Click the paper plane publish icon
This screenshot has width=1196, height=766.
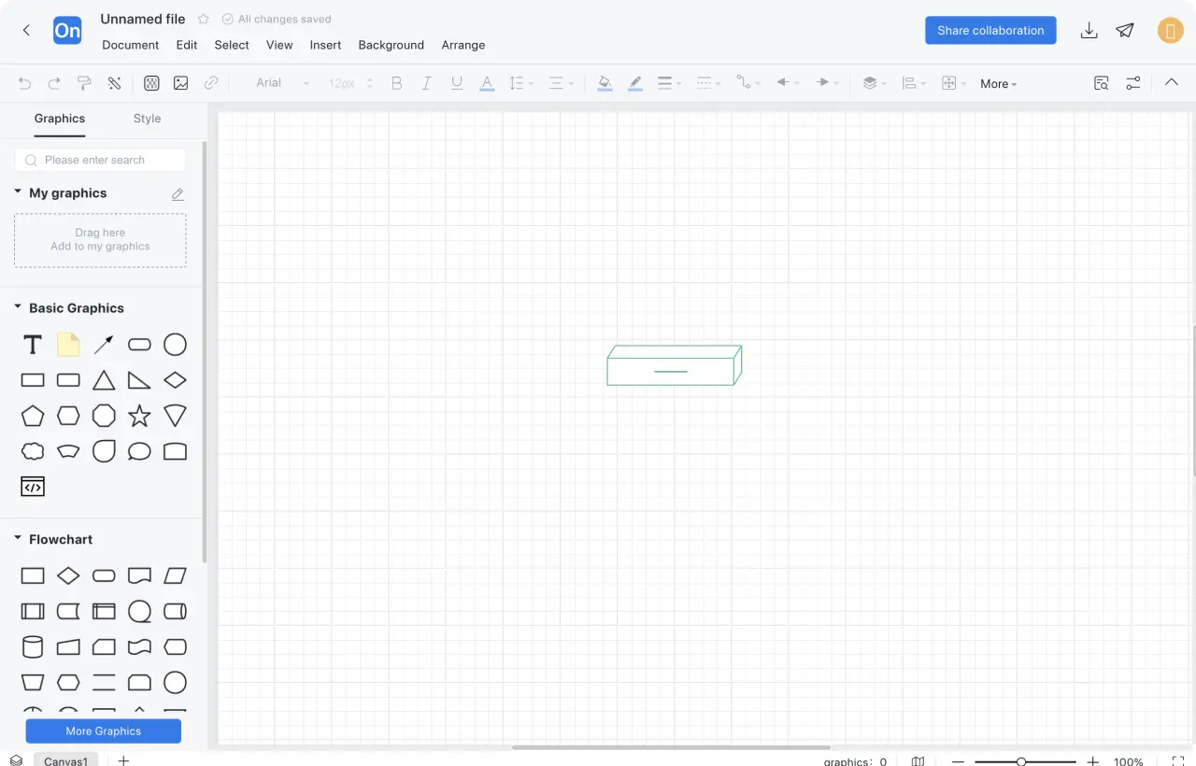pyautogui.click(x=1125, y=31)
